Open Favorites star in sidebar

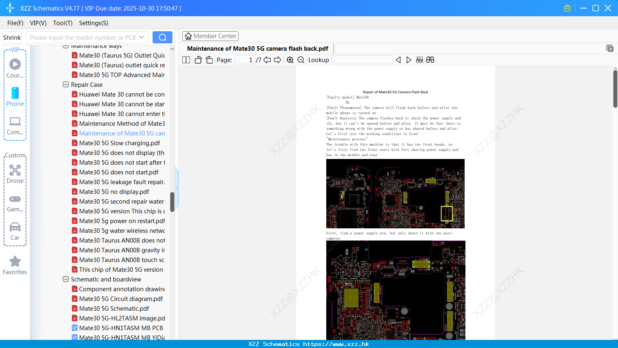point(15,265)
